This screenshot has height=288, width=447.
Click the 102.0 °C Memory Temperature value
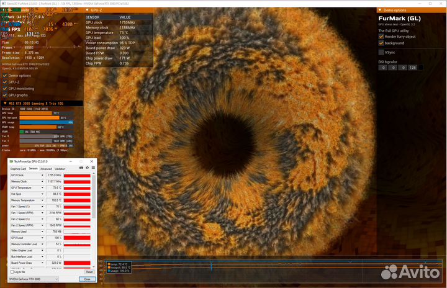coord(54,200)
